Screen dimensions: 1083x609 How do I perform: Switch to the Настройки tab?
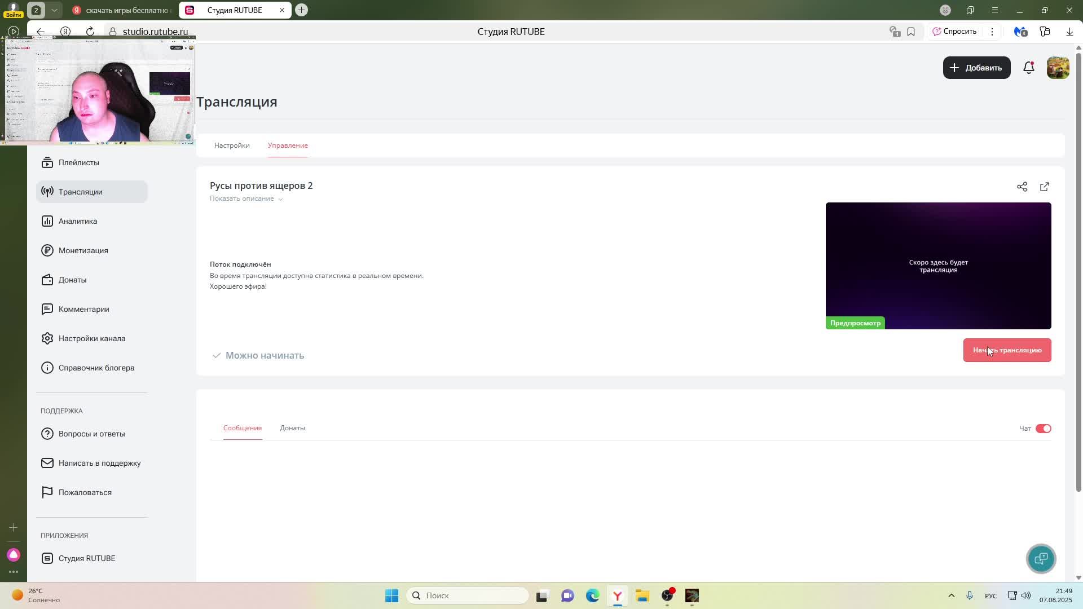232,145
